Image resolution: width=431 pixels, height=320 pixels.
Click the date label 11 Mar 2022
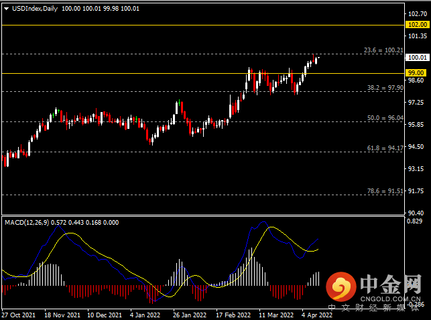[x=276, y=315]
